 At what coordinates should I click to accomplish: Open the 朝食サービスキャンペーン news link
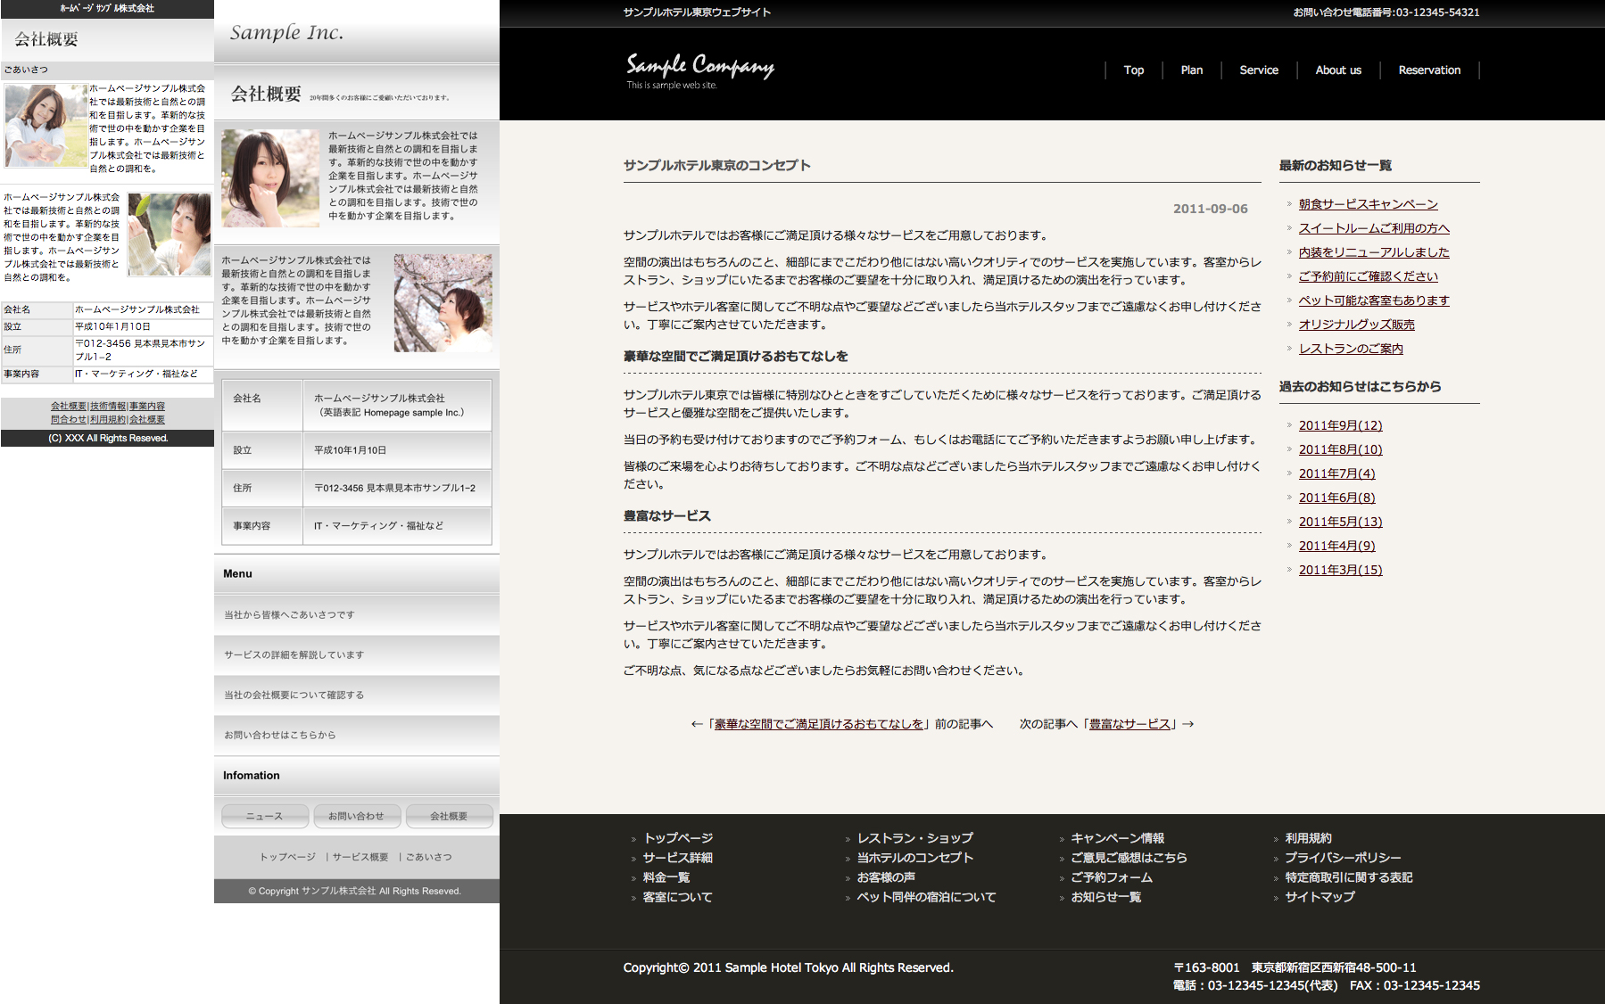1368,204
